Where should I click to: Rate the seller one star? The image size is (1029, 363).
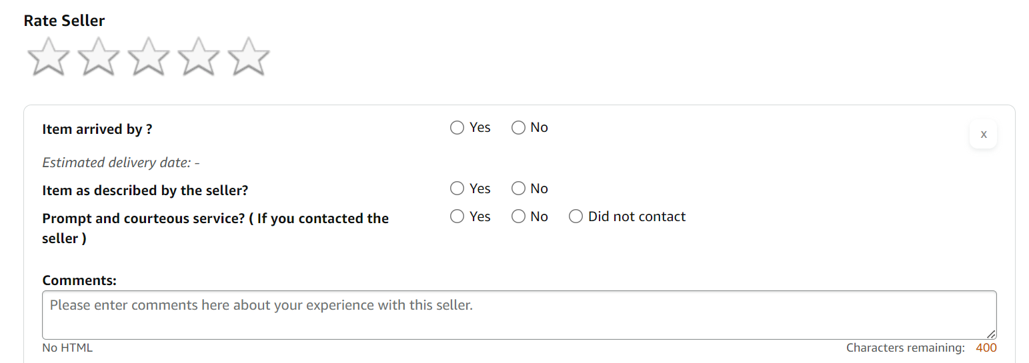(48, 57)
